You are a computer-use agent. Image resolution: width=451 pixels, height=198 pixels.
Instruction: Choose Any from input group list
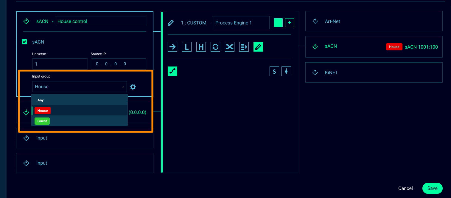point(41,100)
